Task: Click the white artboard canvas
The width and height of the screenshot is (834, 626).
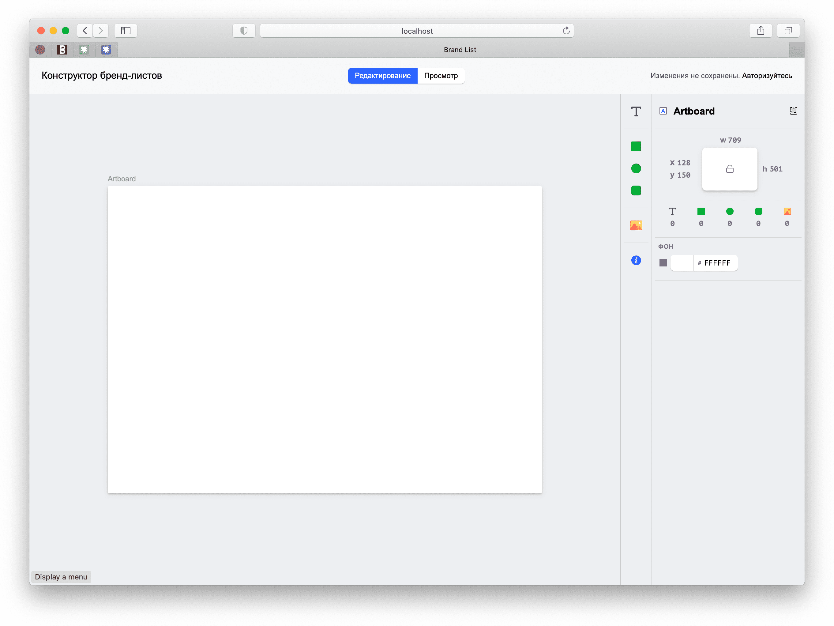Action: [324, 339]
